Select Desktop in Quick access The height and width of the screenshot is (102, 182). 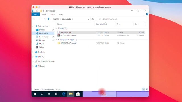(x=42, y=30)
